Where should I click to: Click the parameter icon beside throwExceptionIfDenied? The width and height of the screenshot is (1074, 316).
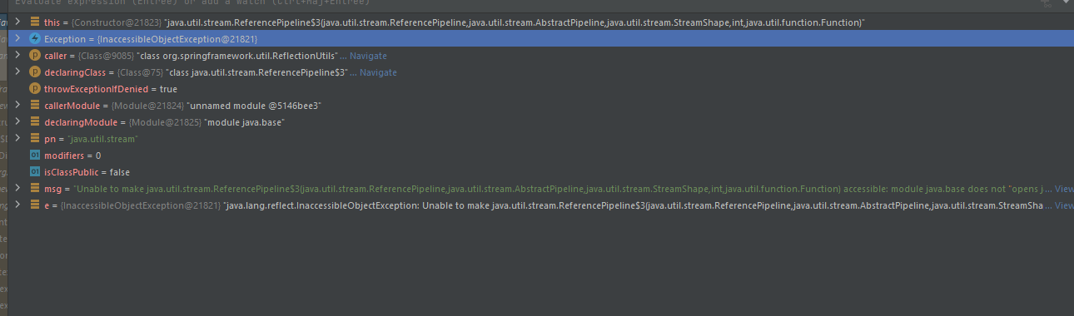[35, 89]
